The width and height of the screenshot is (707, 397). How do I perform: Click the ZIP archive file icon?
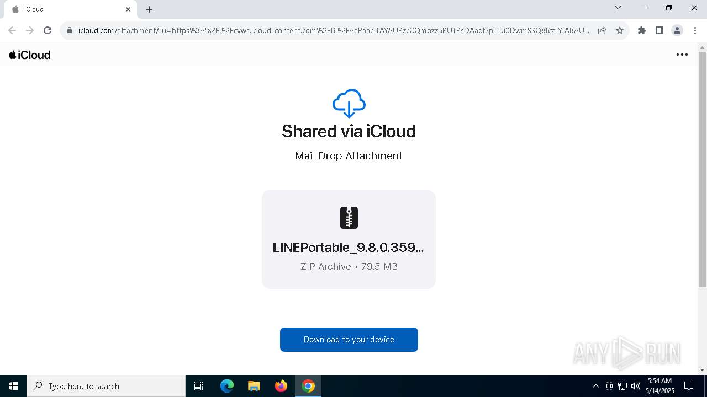349,218
